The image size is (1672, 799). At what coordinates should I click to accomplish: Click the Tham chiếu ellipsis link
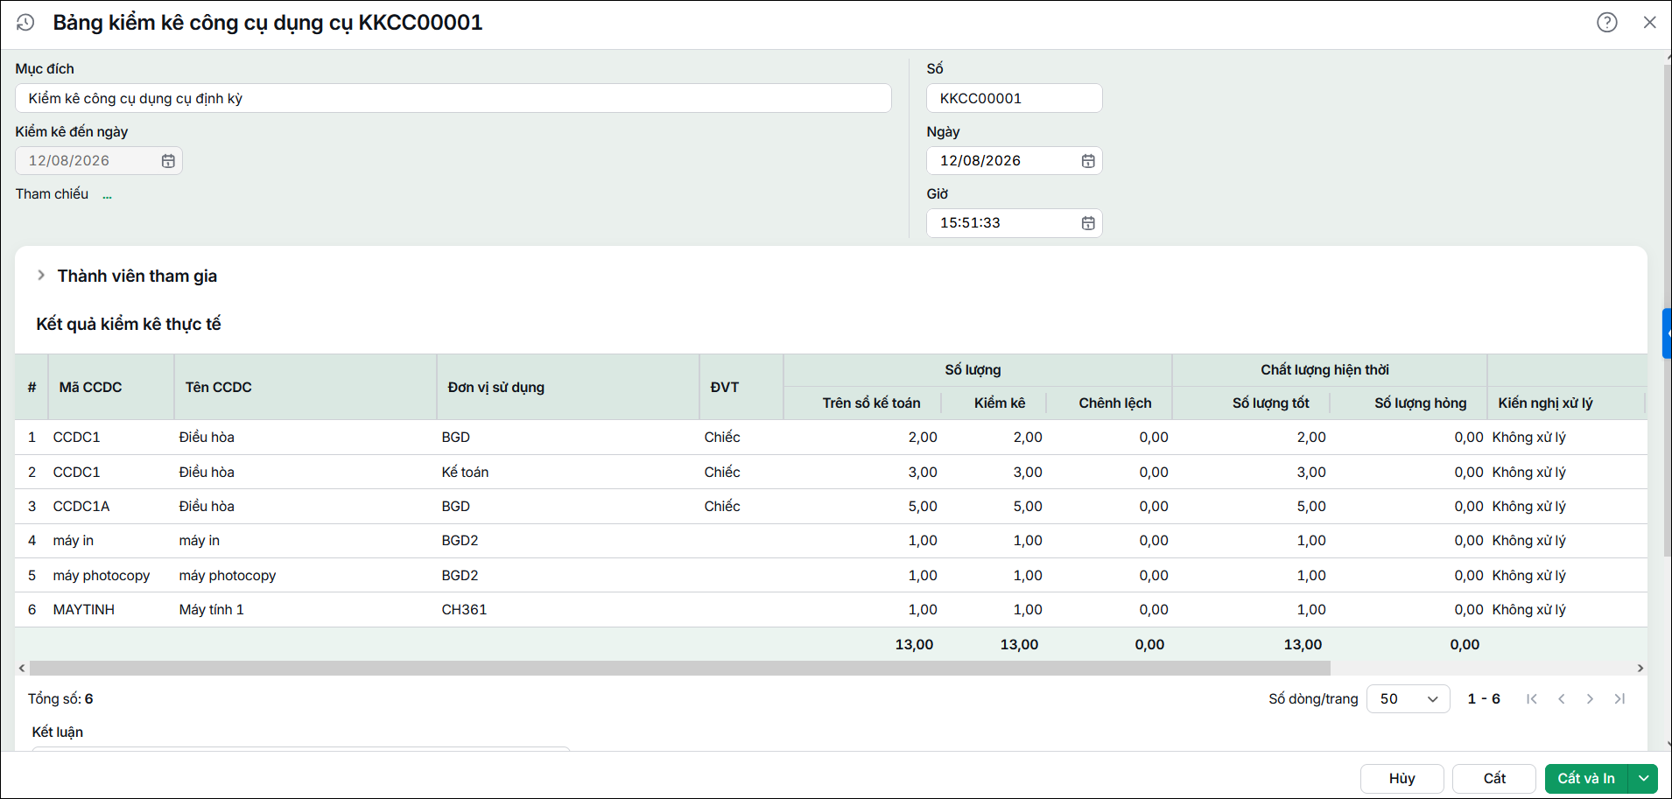click(x=107, y=195)
